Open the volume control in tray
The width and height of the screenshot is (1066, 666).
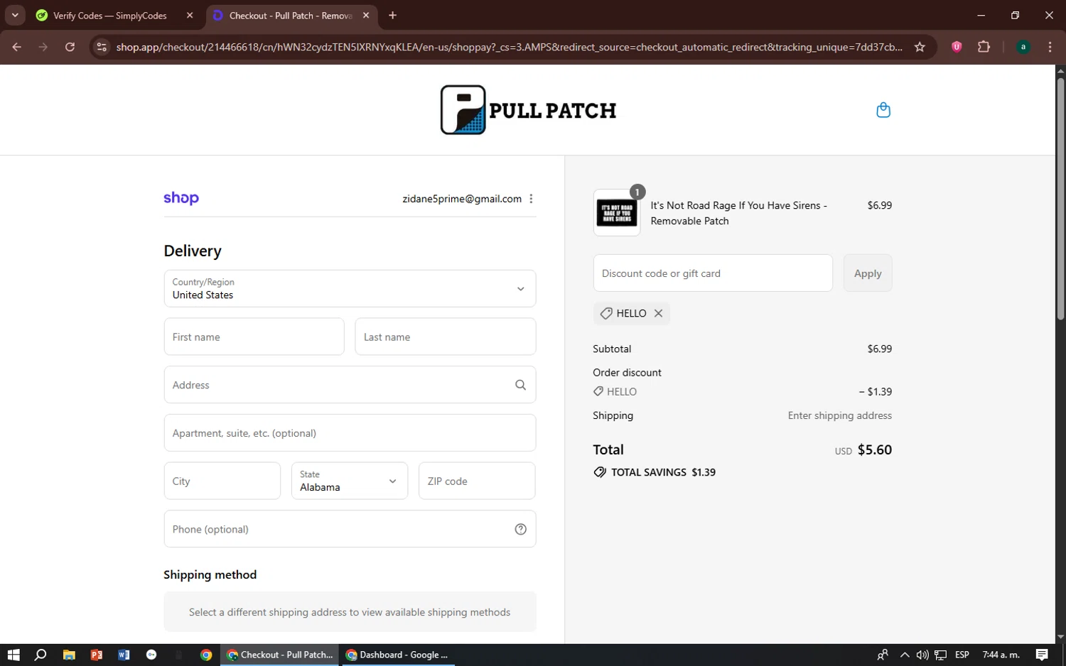922,655
